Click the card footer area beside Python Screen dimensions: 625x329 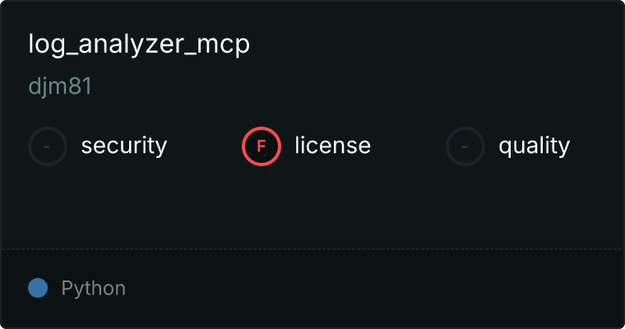pos(375,289)
